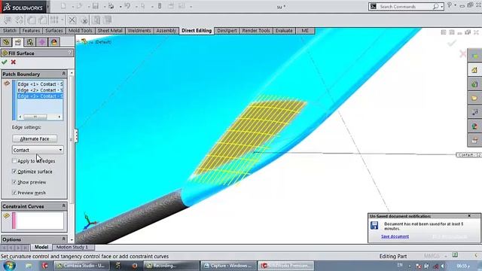Image resolution: width=482 pixels, height=271 pixels.
Task: Click the faded confirm checkmark in graphics corner
Action: [452, 43]
